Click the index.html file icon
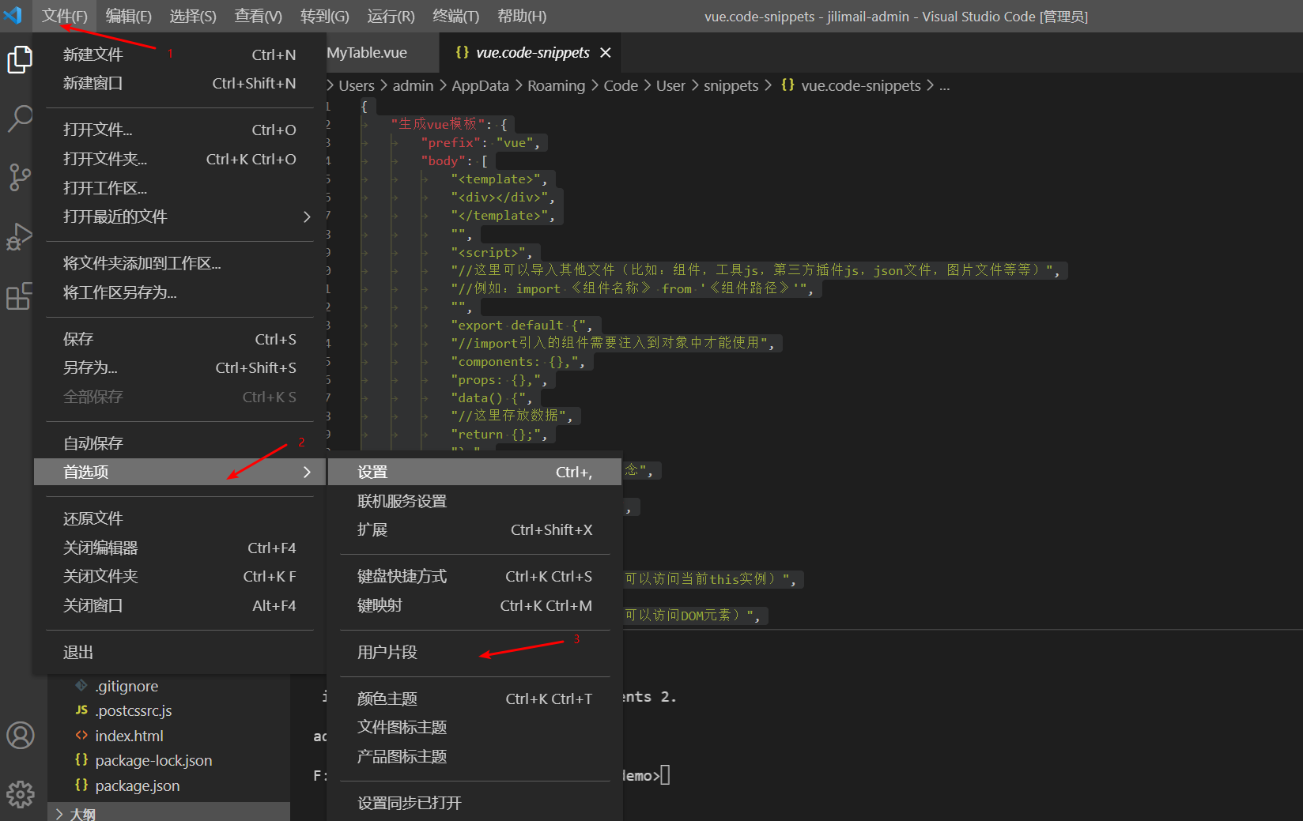The height and width of the screenshot is (821, 1303). [81, 736]
